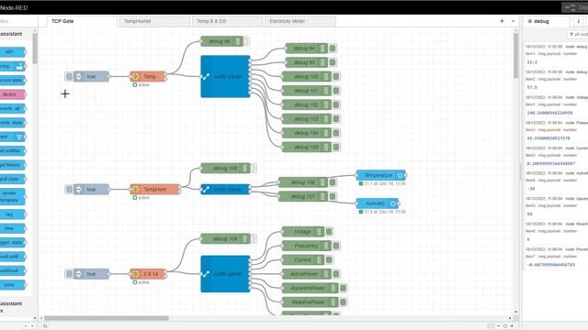The image size is (588, 330).
Task: Toggle the navigator view icon in footer
Action: [x=491, y=326]
